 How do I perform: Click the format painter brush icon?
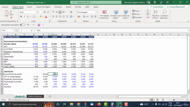coord(11,18)
